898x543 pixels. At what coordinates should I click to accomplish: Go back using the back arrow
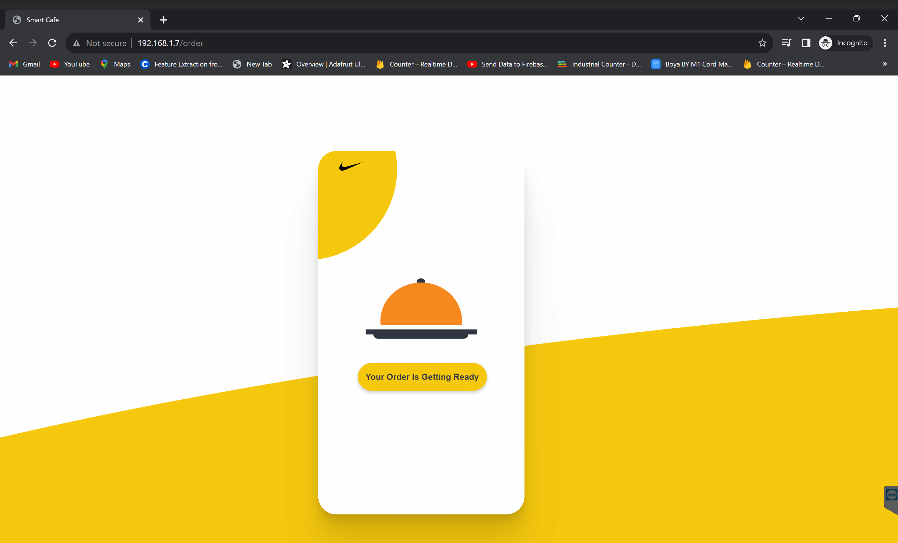click(x=14, y=43)
